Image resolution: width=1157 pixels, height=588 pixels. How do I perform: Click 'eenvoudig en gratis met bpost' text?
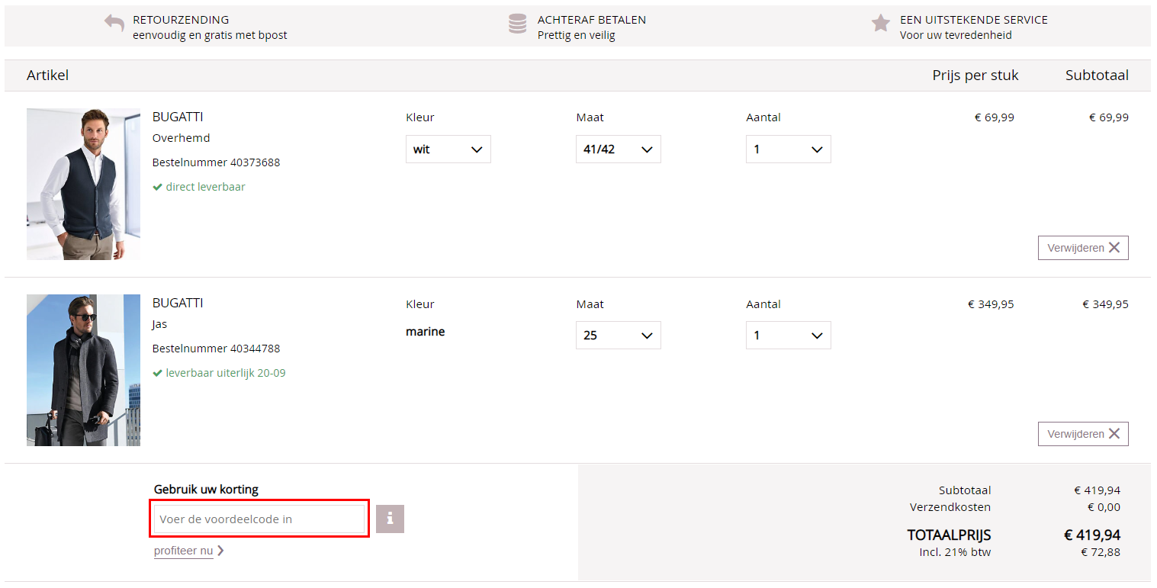click(x=210, y=35)
